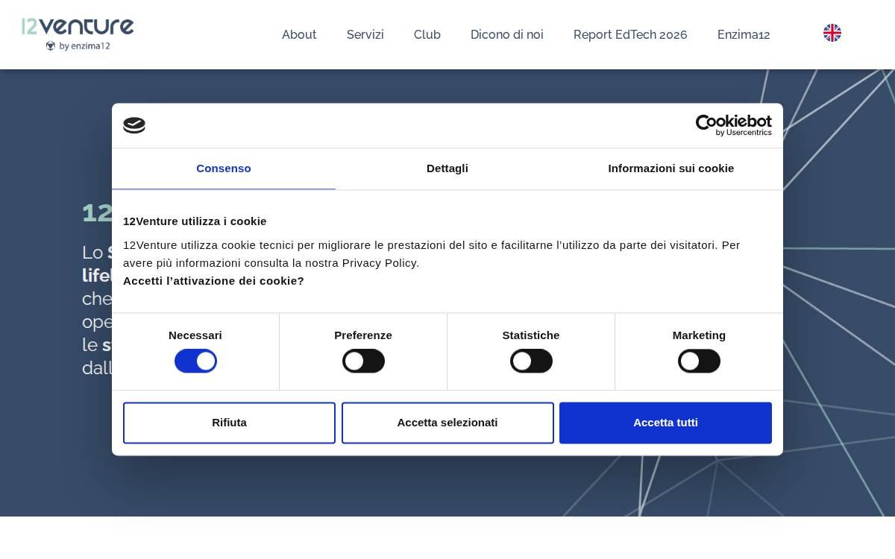The image size is (895, 559).
Task: Toggle the Necessari cookie switch
Action: 195,361
